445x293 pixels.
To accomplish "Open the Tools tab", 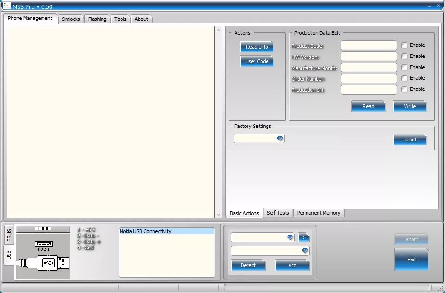I will [x=121, y=19].
